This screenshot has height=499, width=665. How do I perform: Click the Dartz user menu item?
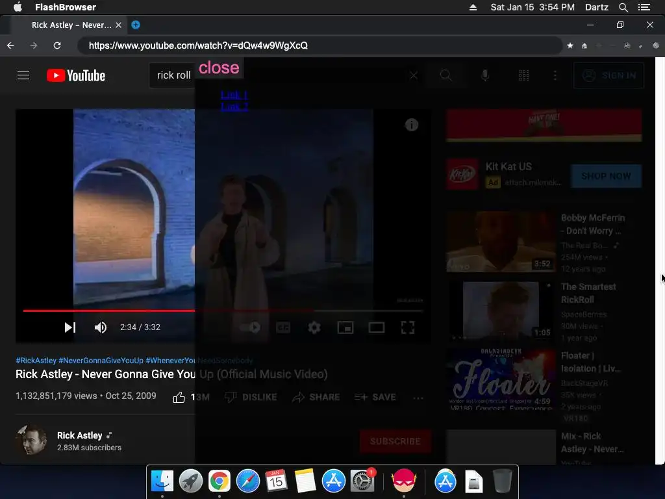[x=596, y=7]
